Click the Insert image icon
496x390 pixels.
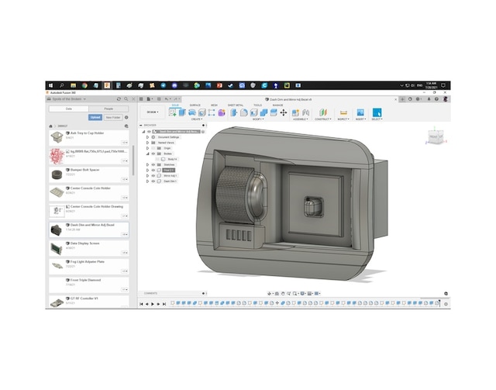pyautogui.click(x=360, y=112)
